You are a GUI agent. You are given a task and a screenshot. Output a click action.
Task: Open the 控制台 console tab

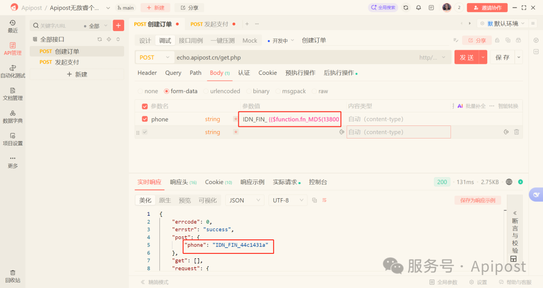(318, 182)
